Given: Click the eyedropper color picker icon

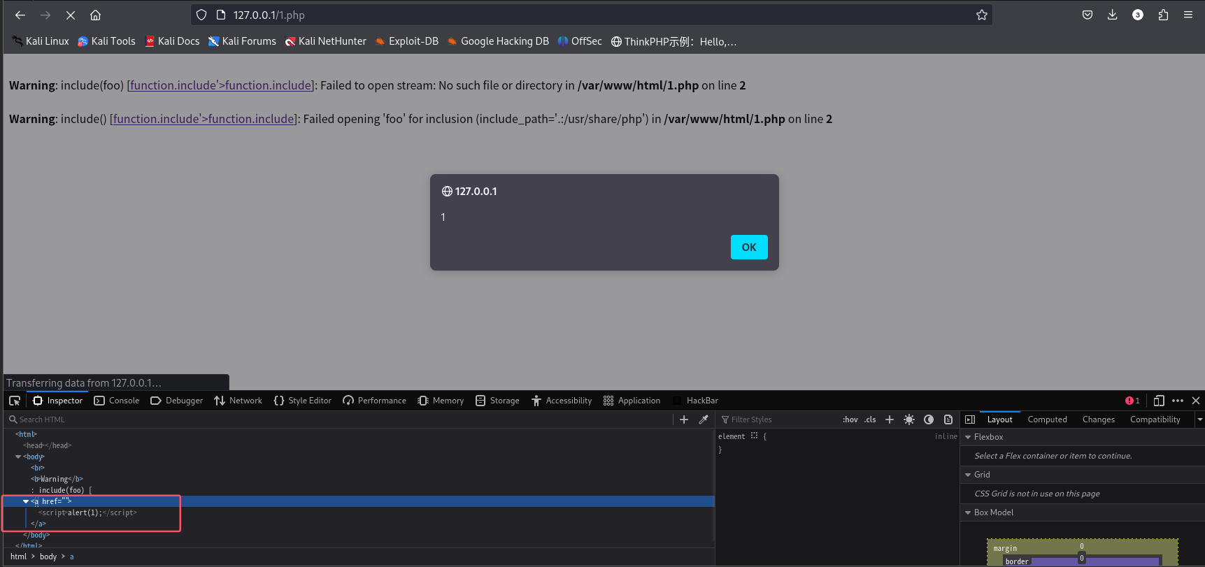Looking at the screenshot, I should (x=704, y=419).
